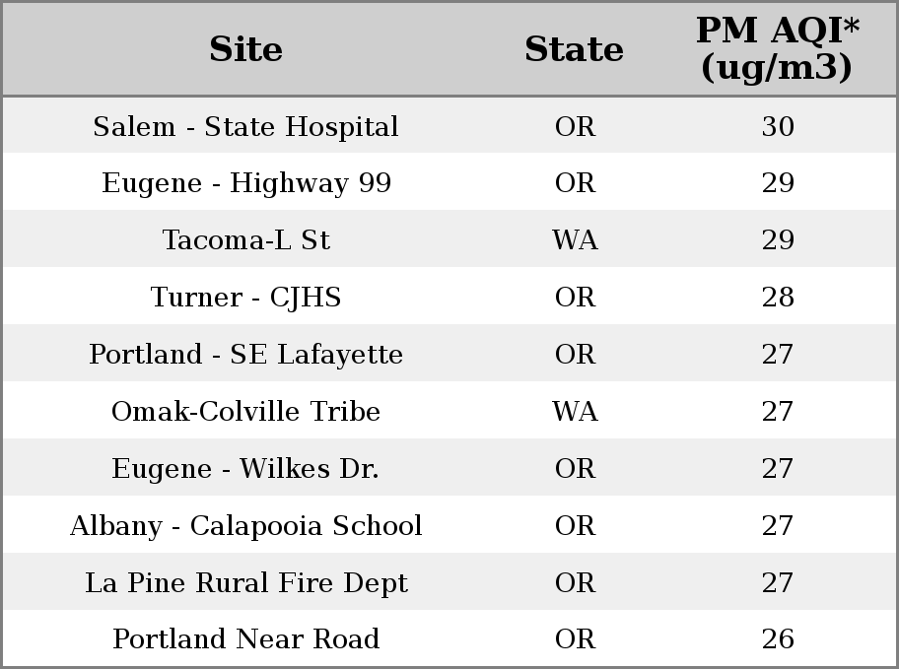Select the Omak-Colville Tribe site

coord(246,411)
